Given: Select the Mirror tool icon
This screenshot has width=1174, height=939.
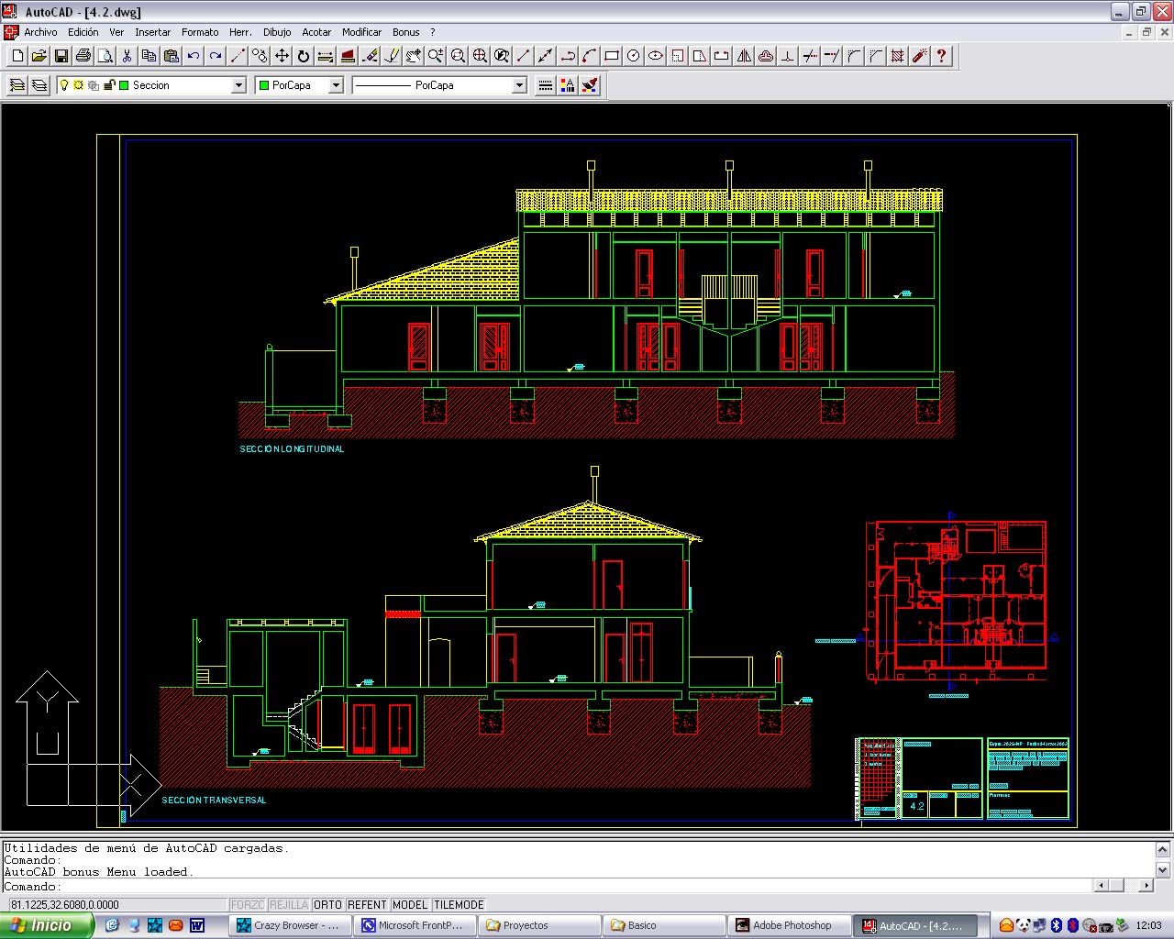Looking at the screenshot, I should 744,56.
